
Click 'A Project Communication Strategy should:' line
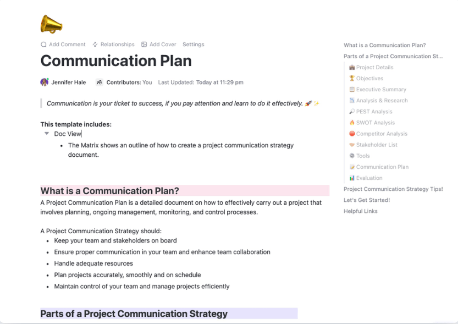click(101, 231)
